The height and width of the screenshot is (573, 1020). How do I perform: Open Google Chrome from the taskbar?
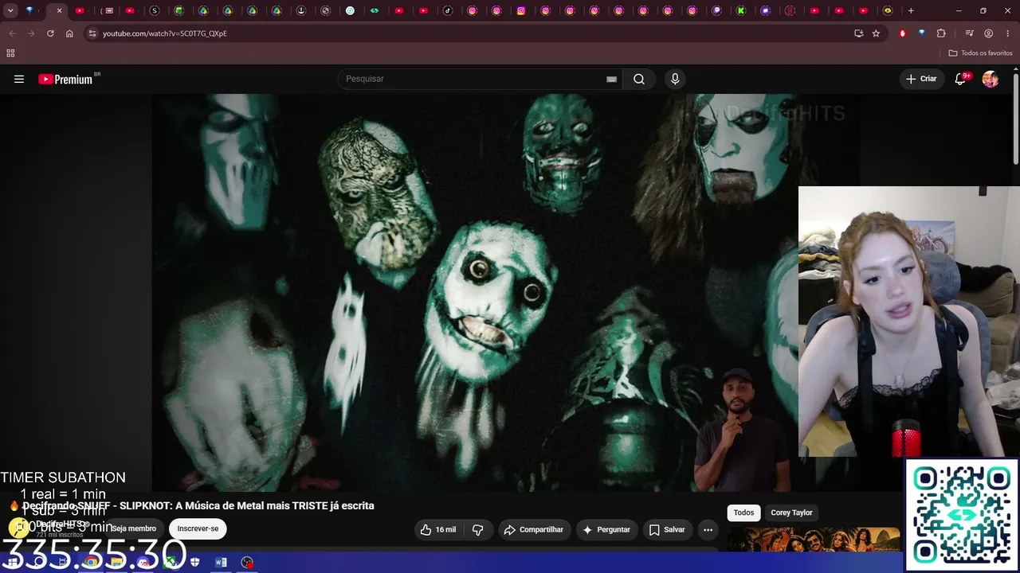92,563
